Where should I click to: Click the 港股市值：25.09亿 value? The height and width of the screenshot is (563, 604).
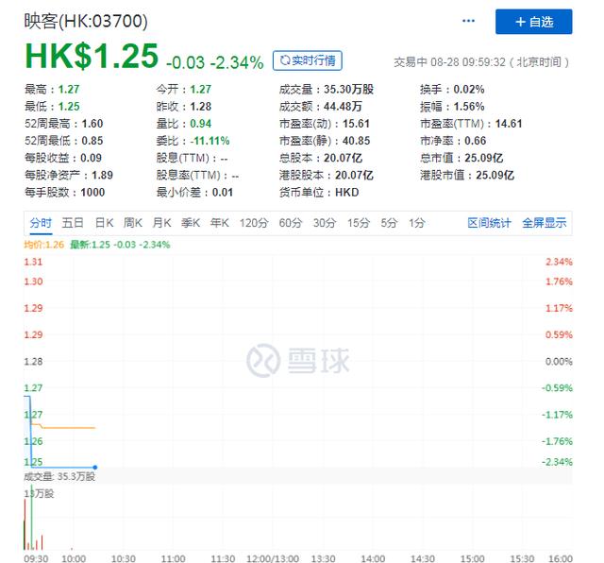(x=467, y=175)
